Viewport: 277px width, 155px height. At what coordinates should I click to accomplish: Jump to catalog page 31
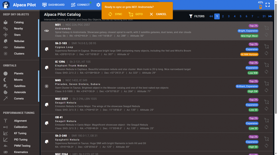[264, 16]
